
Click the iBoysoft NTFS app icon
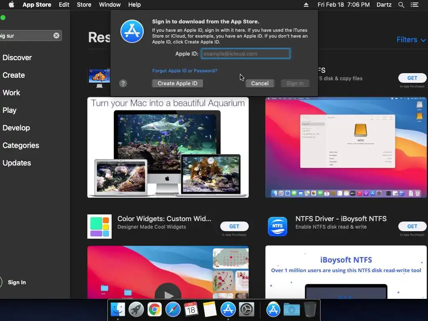pos(278,227)
